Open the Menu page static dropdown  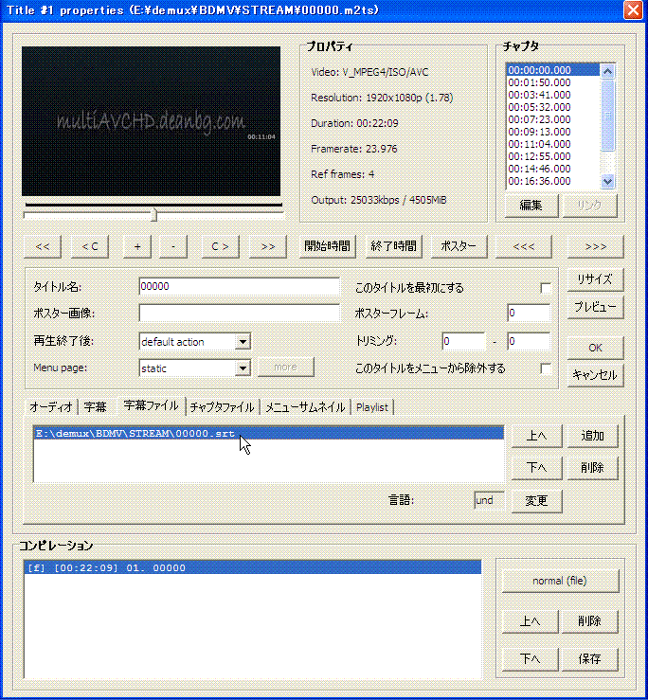click(243, 368)
